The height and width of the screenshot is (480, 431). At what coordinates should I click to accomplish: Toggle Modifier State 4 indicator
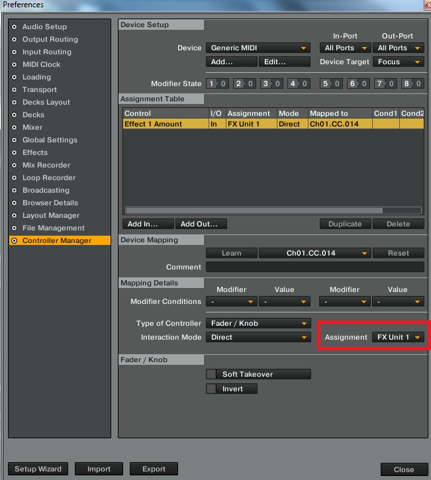point(299,83)
